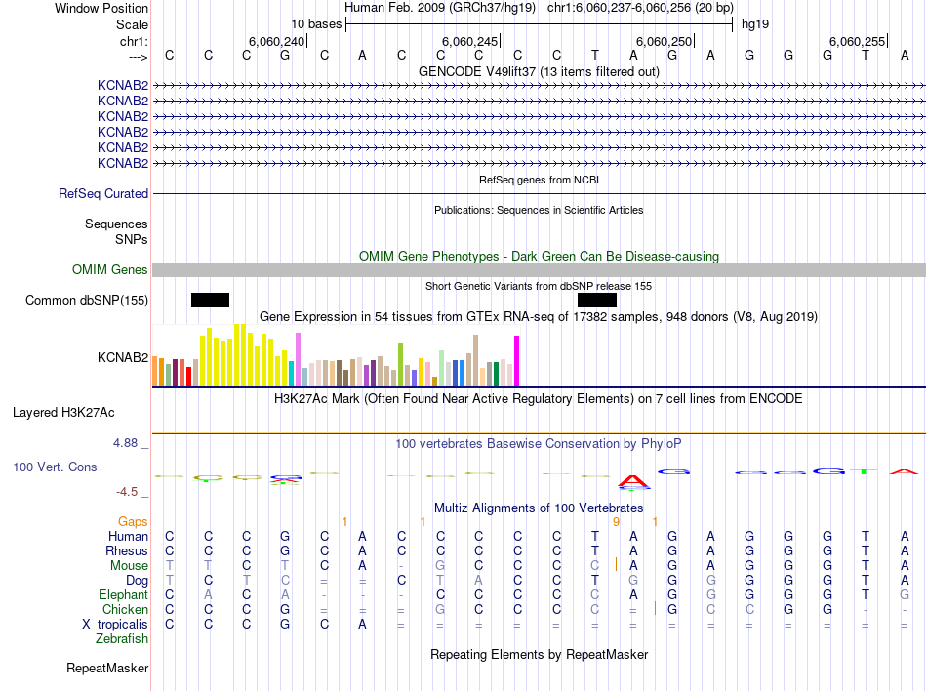The width and height of the screenshot is (927, 691).
Task: Open Short Genetic Variants from dbSNP title
Action: coord(539,286)
